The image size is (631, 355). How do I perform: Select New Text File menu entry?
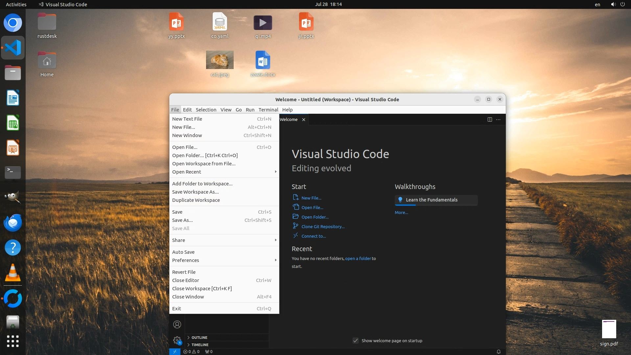pyautogui.click(x=187, y=119)
